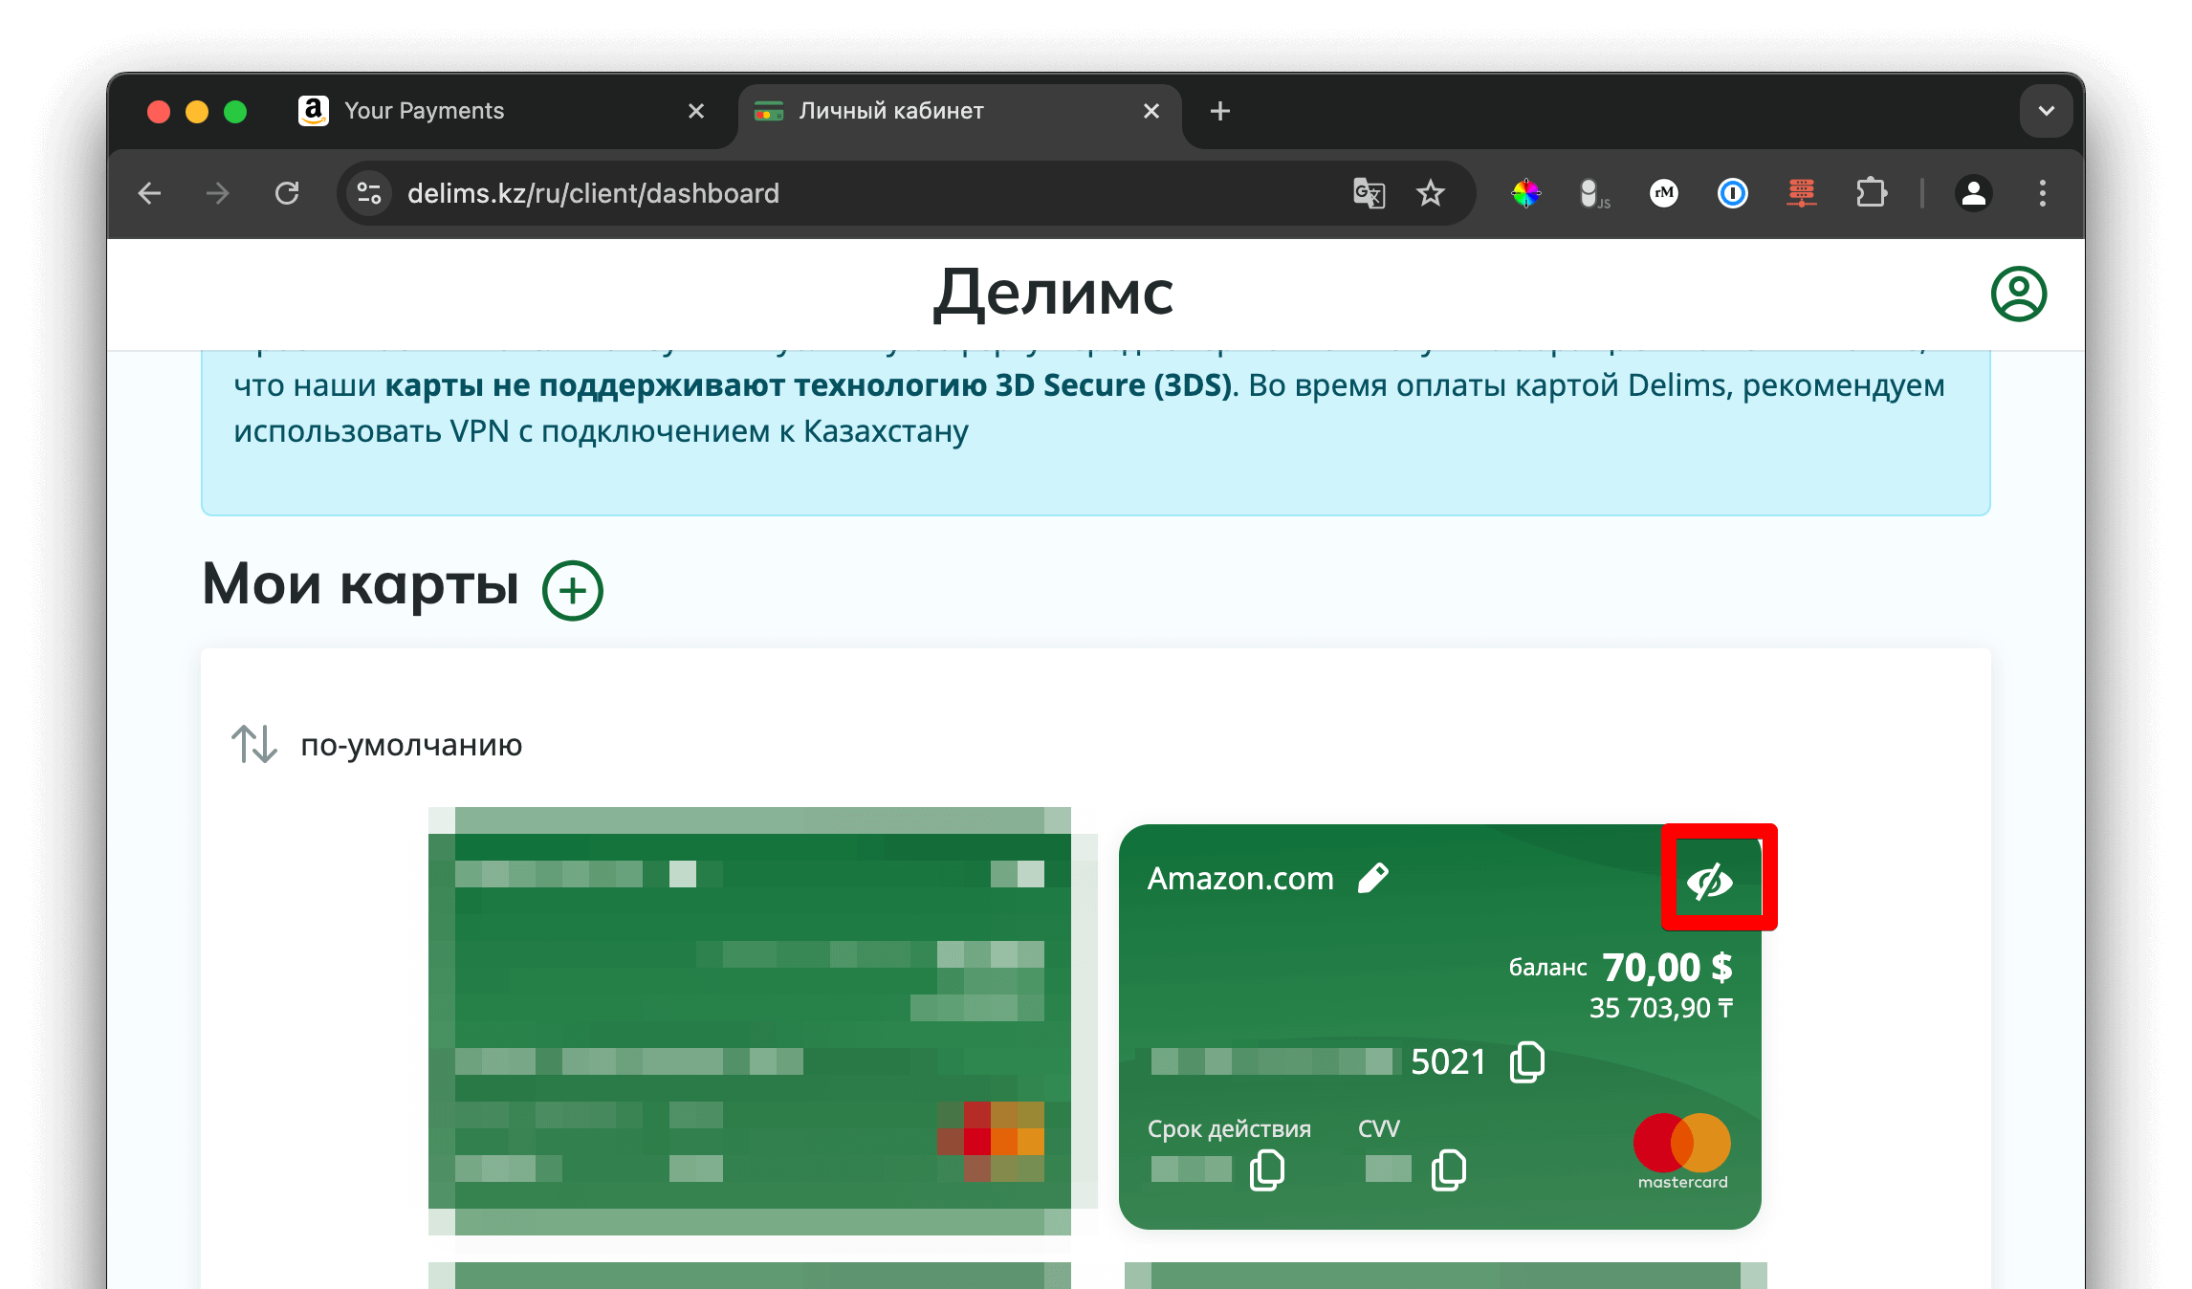View site information for delims.kz
This screenshot has height=1289, width=2192.
point(369,193)
